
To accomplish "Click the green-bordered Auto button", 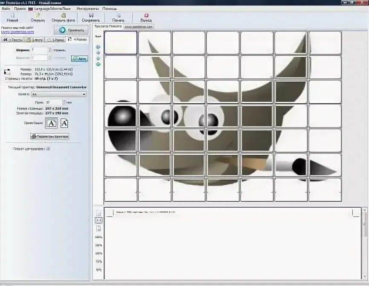I will (80, 58).
